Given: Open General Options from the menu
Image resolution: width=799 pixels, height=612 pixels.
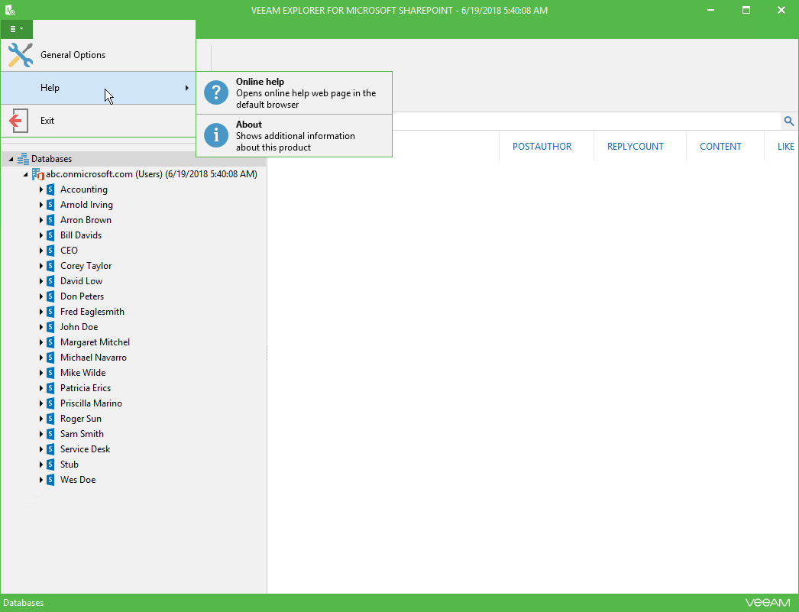Looking at the screenshot, I should (x=99, y=55).
